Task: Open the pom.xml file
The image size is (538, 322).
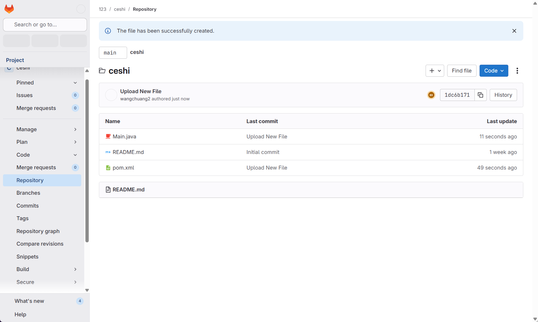Action: pyautogui.click(x=123, y=168)
